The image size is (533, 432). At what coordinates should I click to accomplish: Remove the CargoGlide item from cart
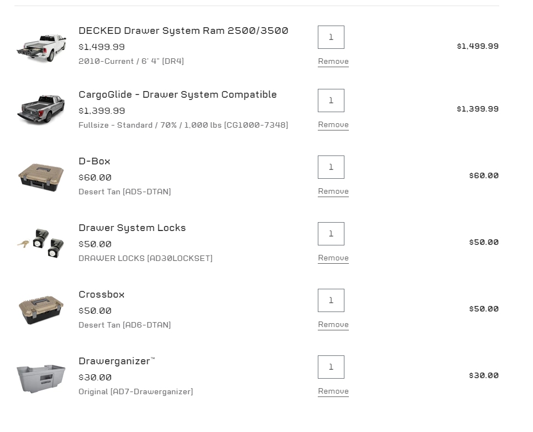click(333, 125)
